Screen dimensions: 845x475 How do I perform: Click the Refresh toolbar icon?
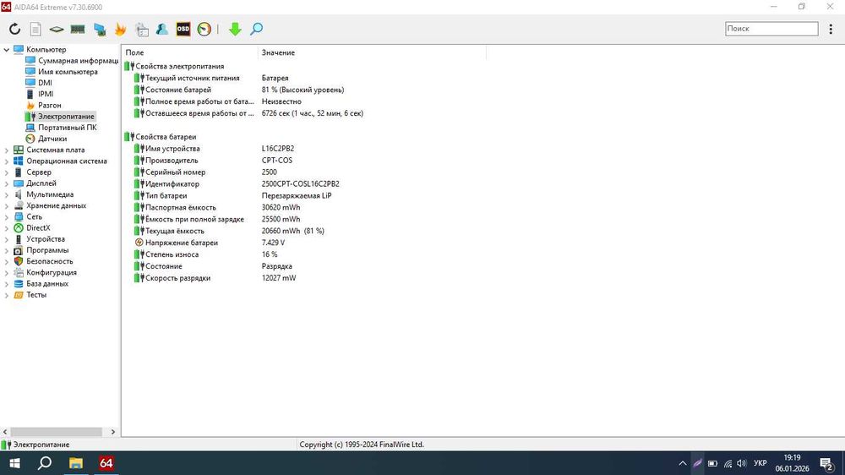14,29
